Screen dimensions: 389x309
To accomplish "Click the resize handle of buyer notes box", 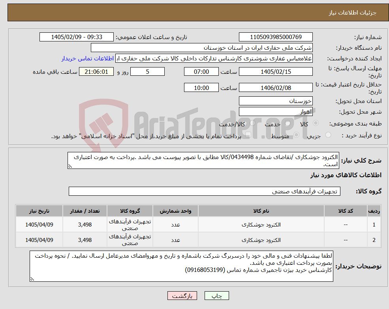I will coord(32,279).
